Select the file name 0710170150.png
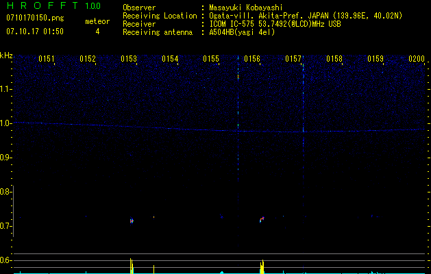Screen dimensions: 431x274 click(35, 18)
